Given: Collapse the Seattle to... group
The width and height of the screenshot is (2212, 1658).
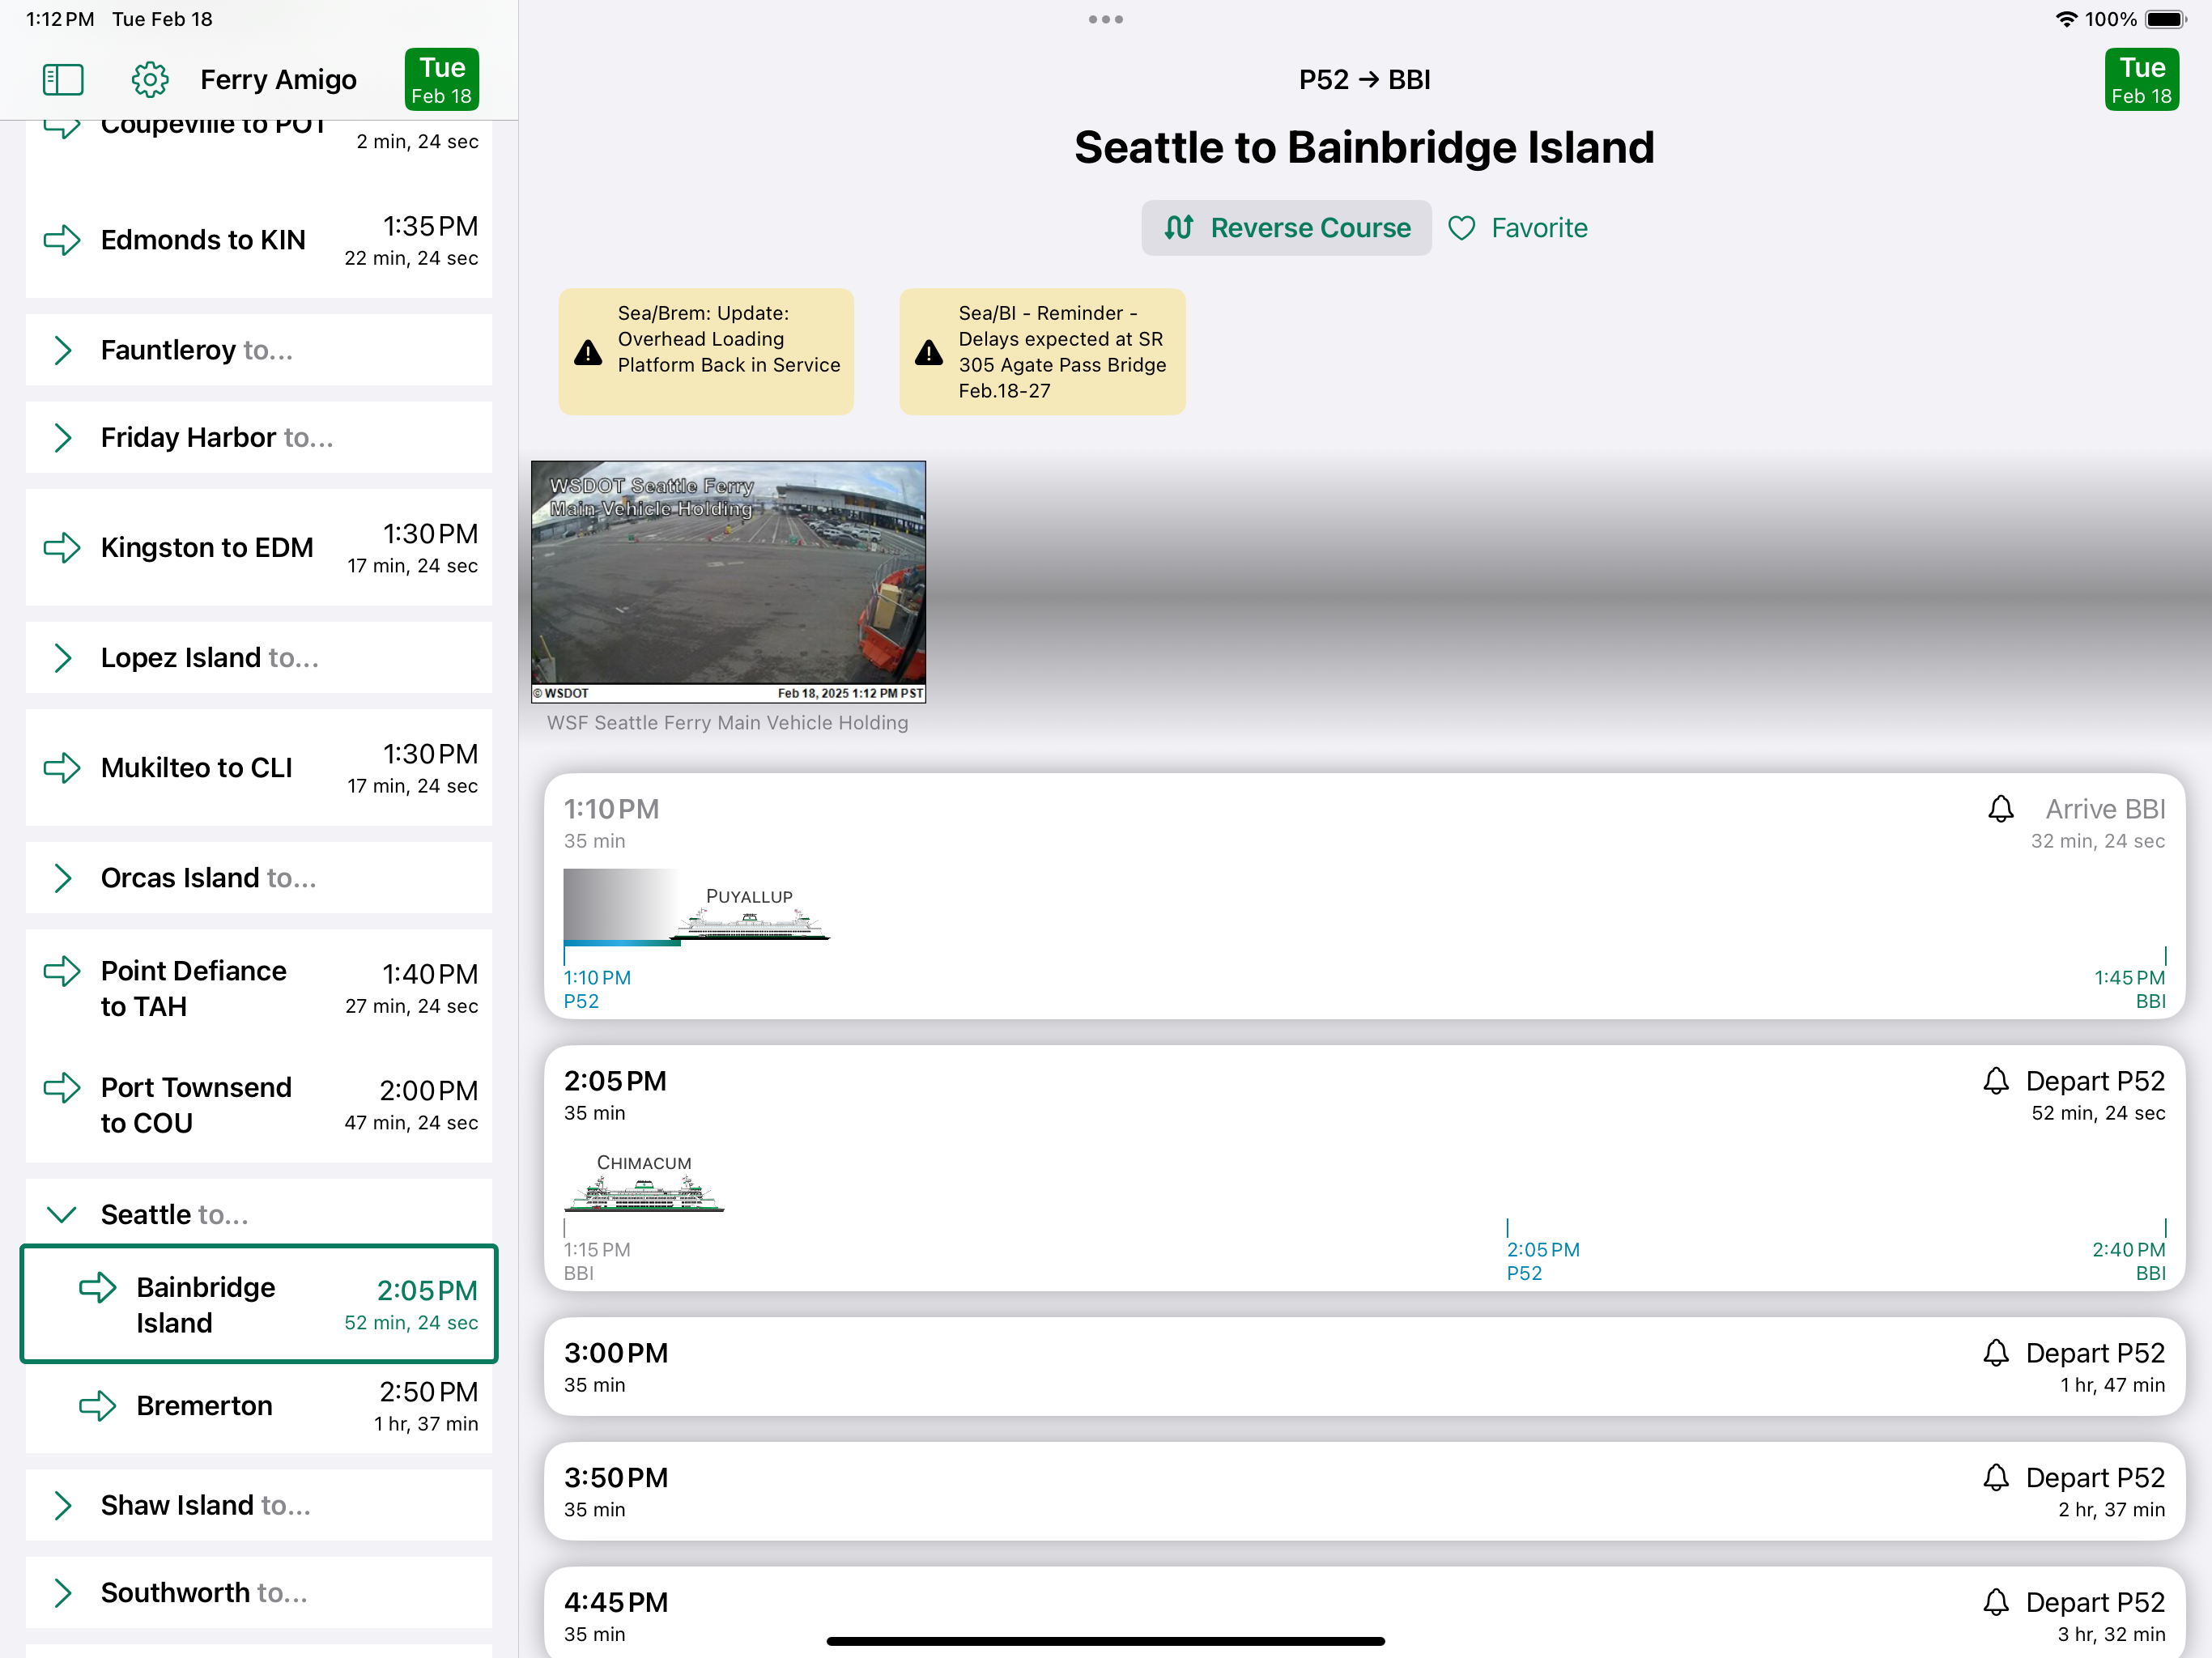Looking at the screenshot, I should [x=259, y=1214].
